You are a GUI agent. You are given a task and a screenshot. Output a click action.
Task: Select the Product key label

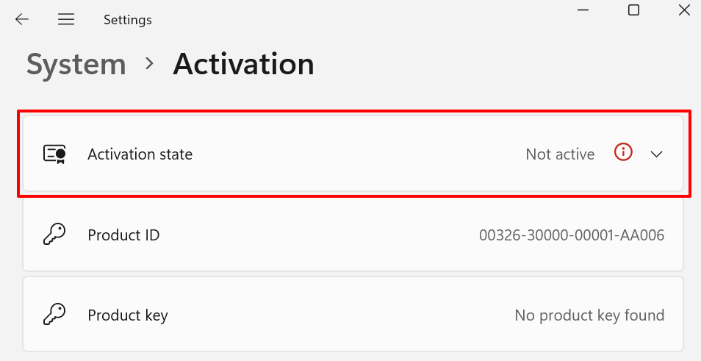click(x=128, y=315)
